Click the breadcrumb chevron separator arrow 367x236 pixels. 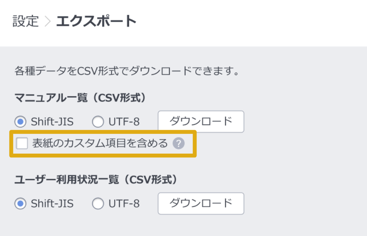(x=48, y=21)
